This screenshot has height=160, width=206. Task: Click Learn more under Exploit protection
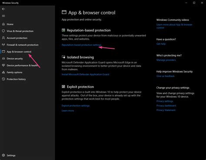coord(68,110)
